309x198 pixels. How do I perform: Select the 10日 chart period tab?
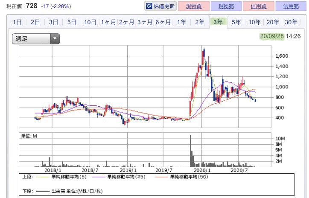coord(90,22)
